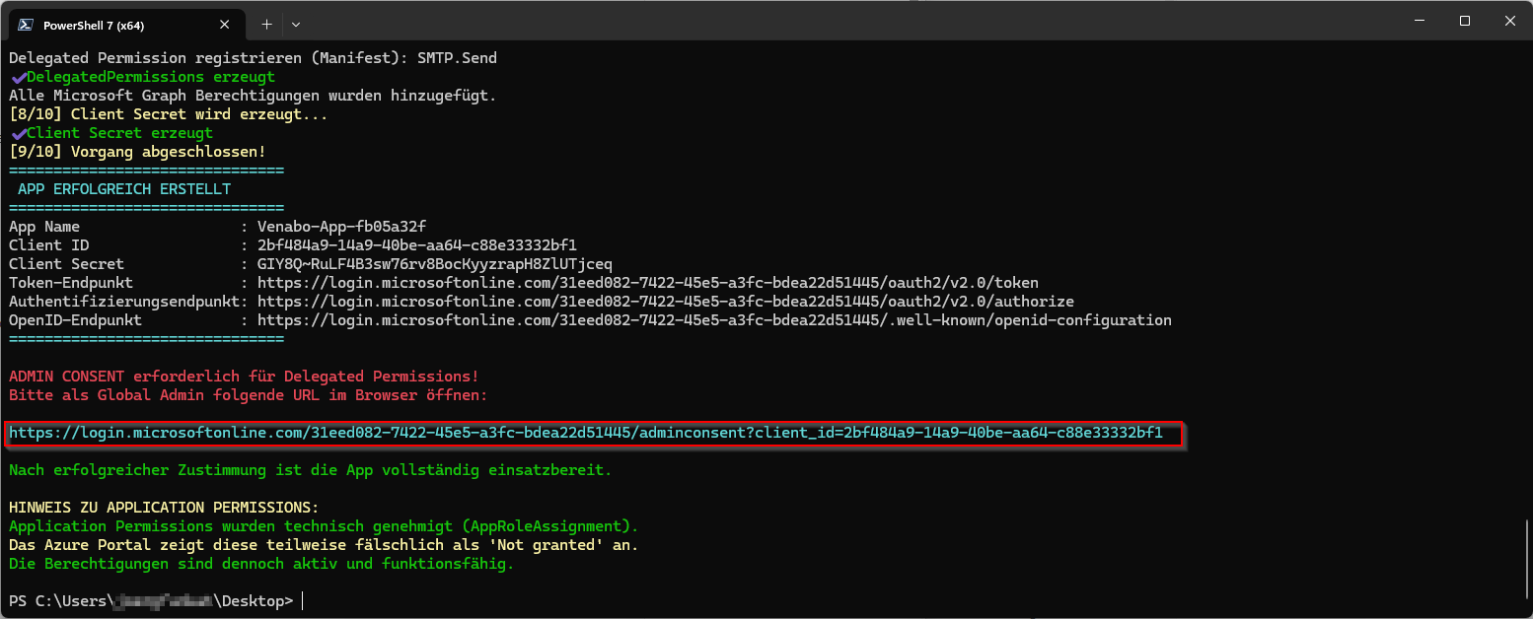Screen dimensions: 1533x619
Task: Click the checkmark beside DelegatedPermissions erzeugt
Action: click(x=18, y=77)
